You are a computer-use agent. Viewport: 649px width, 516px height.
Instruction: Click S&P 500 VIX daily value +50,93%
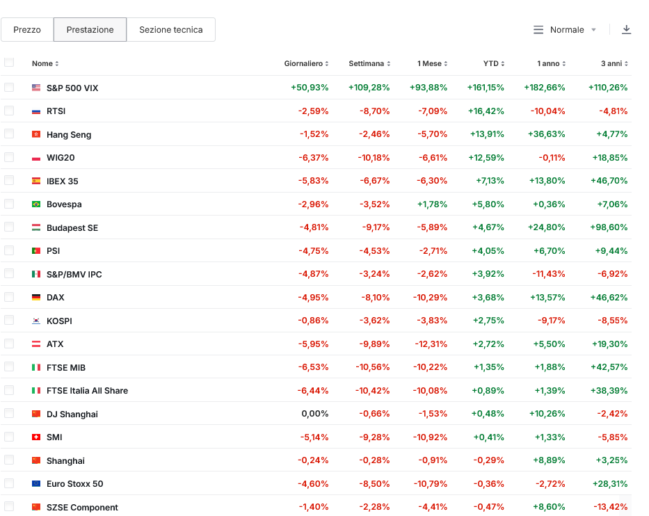(x=310, y=88)
